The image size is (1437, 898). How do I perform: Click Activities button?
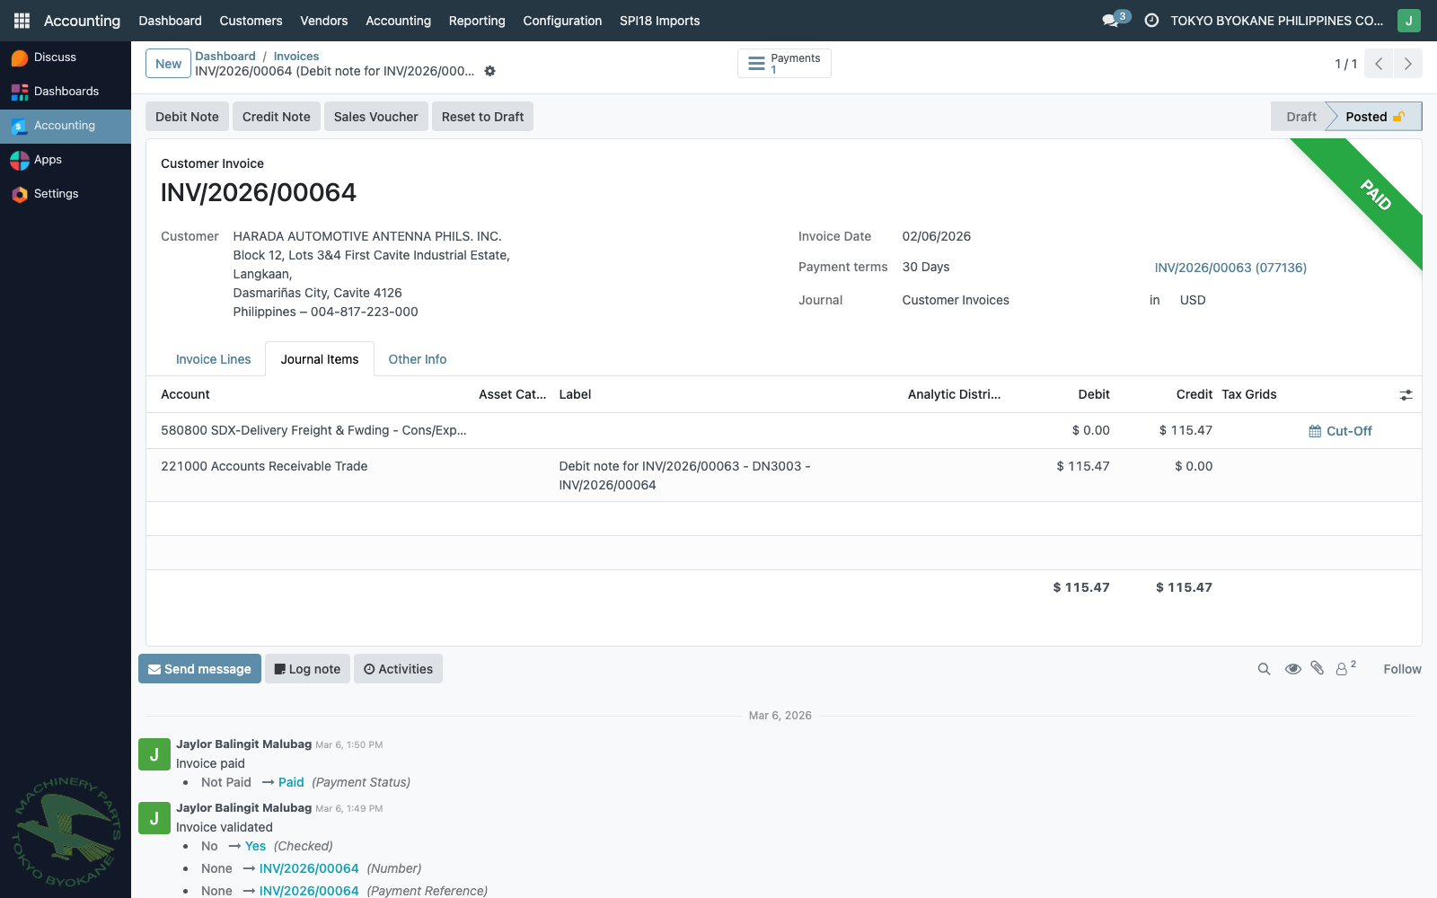(x=398, y=669)
